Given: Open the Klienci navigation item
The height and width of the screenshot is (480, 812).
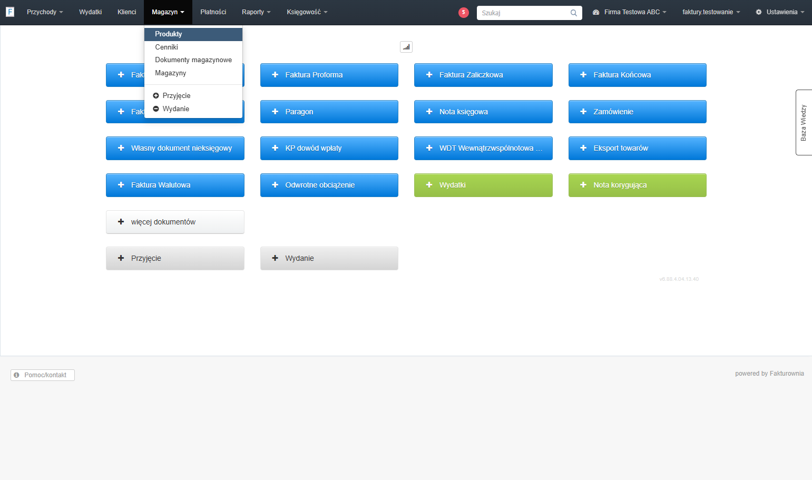Looking at the screenshot, I should [x=127, y=12].
